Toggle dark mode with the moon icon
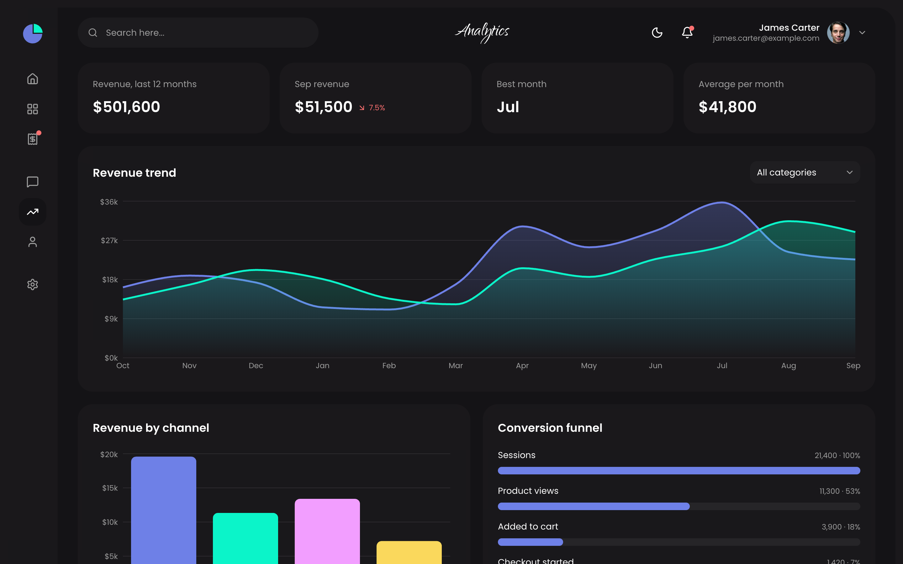903x564 pixels. tap(657, 33)
